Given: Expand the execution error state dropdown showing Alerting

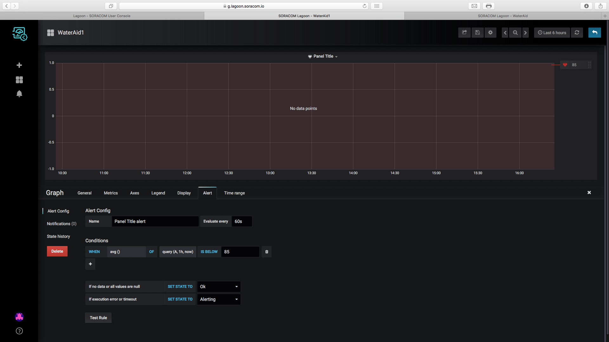Looking at the screenshot, I should 219,299.
